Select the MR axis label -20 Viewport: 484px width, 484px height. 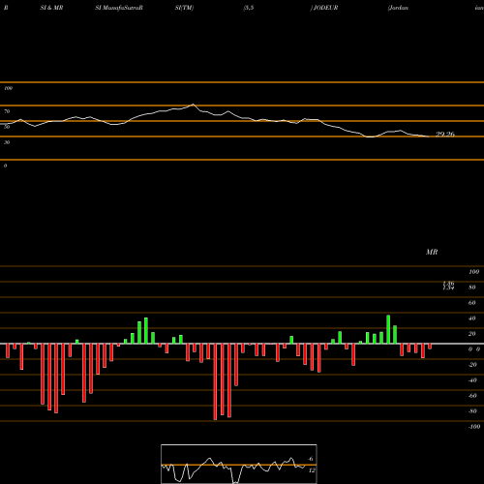pyautogui.click(x=472, y=365)
